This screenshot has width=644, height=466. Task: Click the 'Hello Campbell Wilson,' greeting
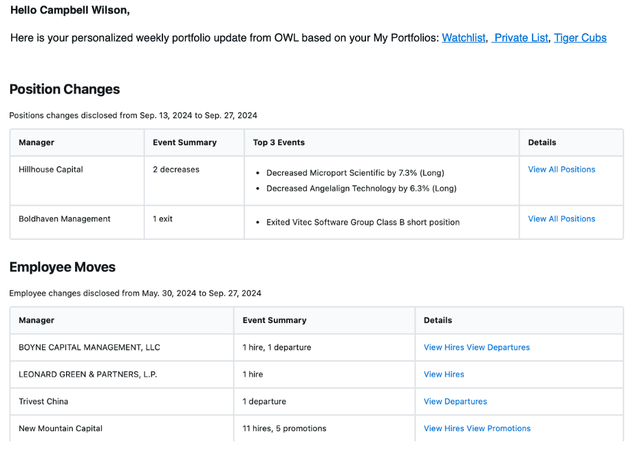click(x=69, y=10)
